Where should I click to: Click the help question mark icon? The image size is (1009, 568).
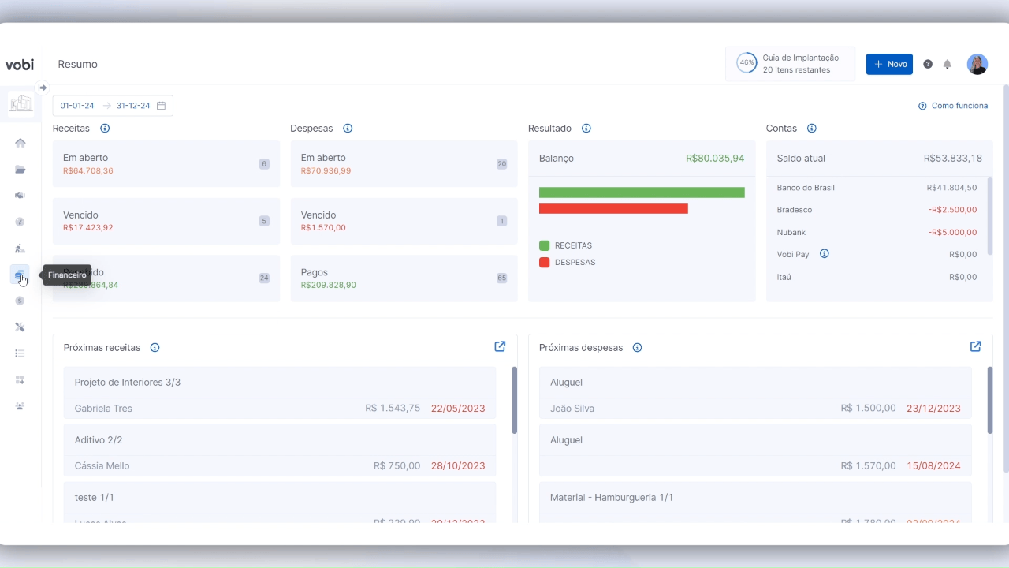pyautogui.click(x=928, y=65)
